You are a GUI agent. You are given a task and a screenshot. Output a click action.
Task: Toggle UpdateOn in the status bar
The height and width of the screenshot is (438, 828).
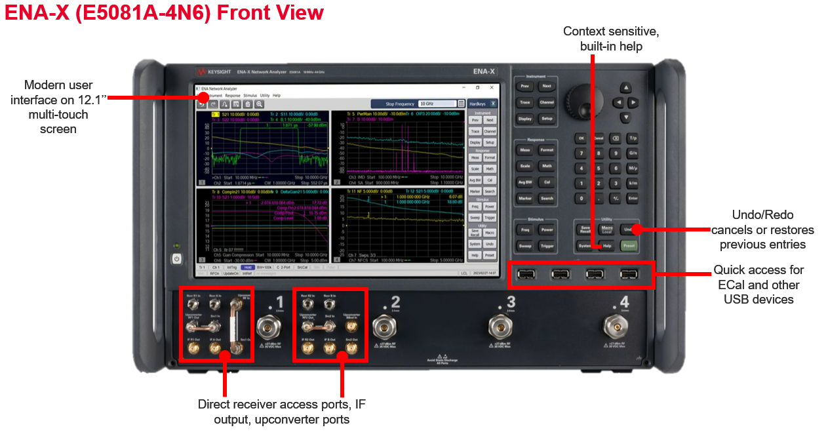(230, 273)
